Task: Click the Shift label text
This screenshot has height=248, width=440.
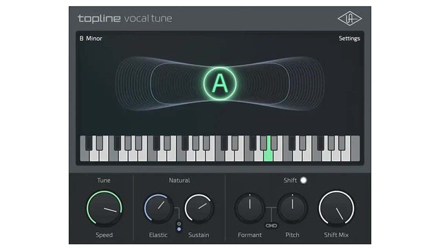Action: click(290, 180)
